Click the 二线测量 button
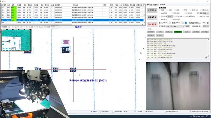 [196, 32]
